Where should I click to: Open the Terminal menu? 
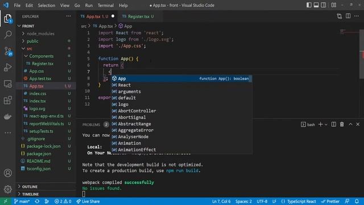(x=106, y=5)
